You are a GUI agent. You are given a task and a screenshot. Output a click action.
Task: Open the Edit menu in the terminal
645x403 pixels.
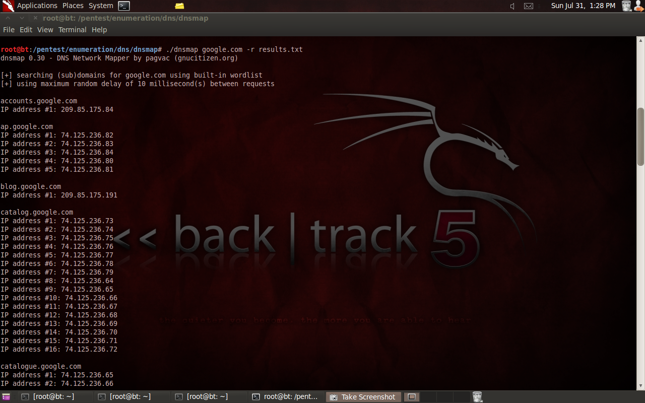click(26, 30)
